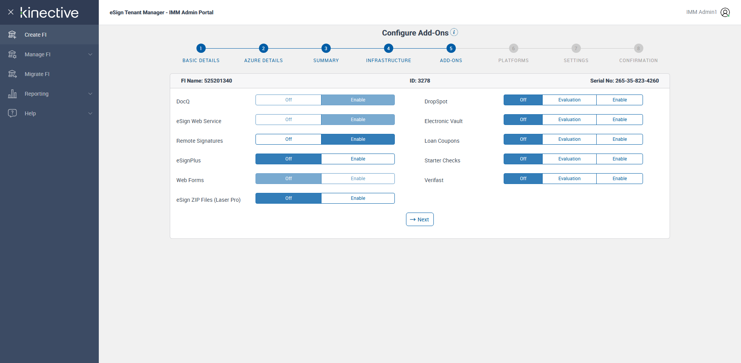Select step 6 circle, Platforms
This screenshot has width=741, height=363.
[x=513, y=48]
